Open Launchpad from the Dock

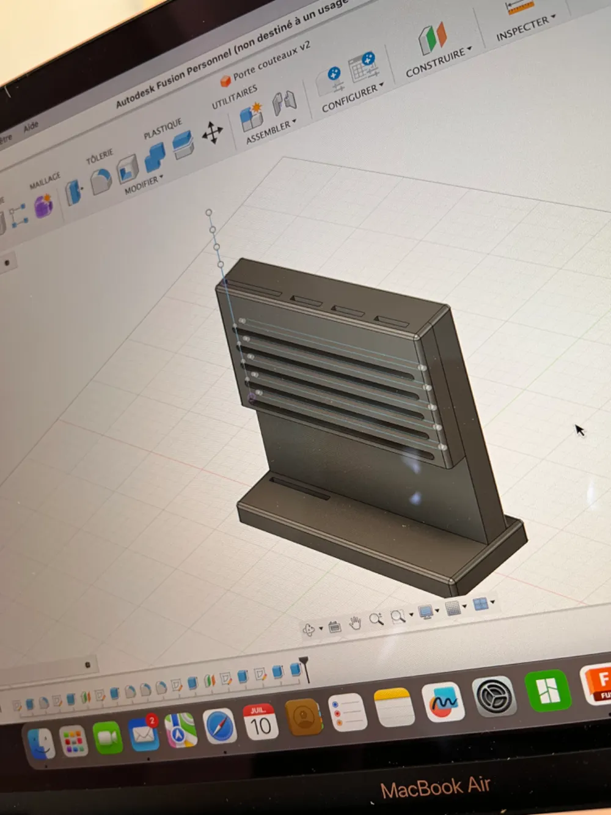pos(74,741)
